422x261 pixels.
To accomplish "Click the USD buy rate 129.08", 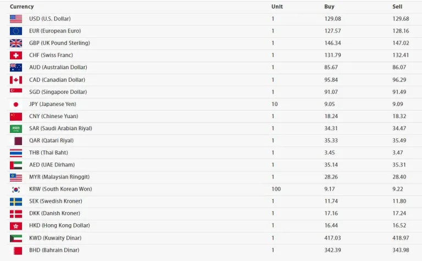I will click(332, 19).
